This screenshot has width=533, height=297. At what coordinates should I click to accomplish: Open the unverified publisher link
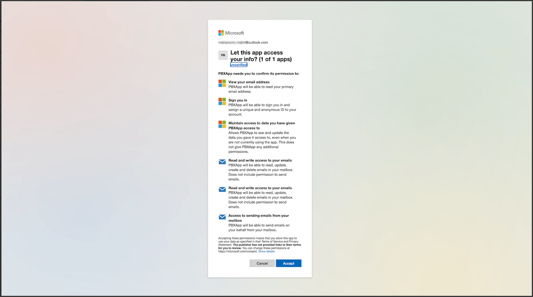pos(239,65)
